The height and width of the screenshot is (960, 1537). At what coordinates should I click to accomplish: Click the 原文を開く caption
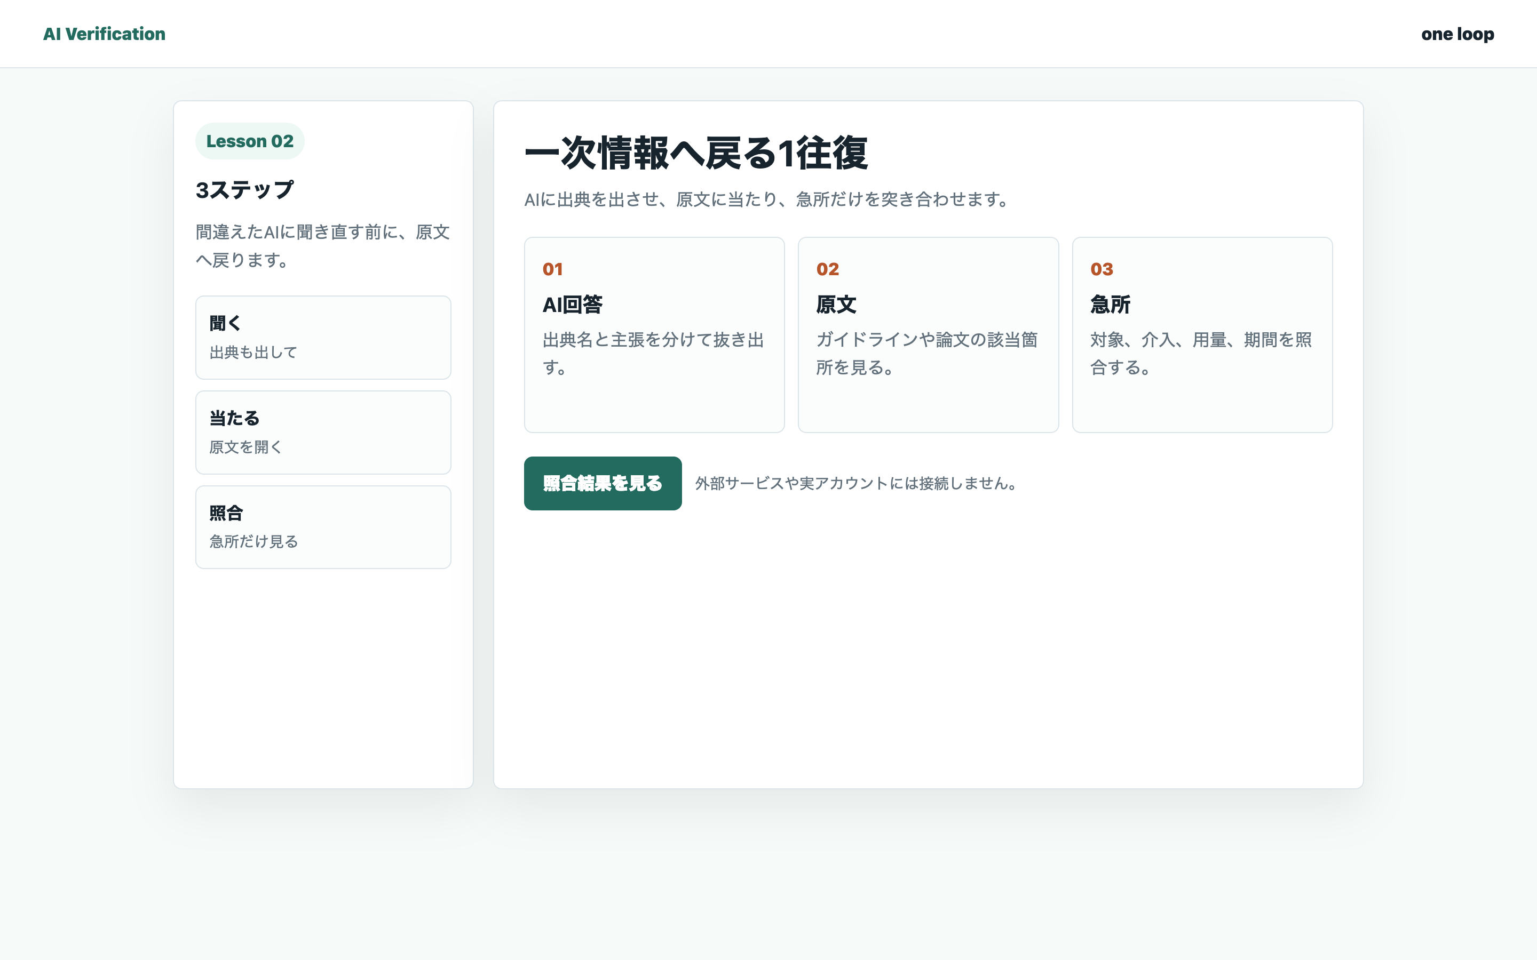tap(246, 447)
